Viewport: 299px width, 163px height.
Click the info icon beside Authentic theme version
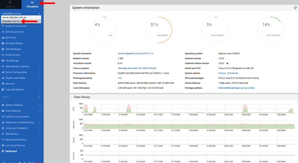227,63
